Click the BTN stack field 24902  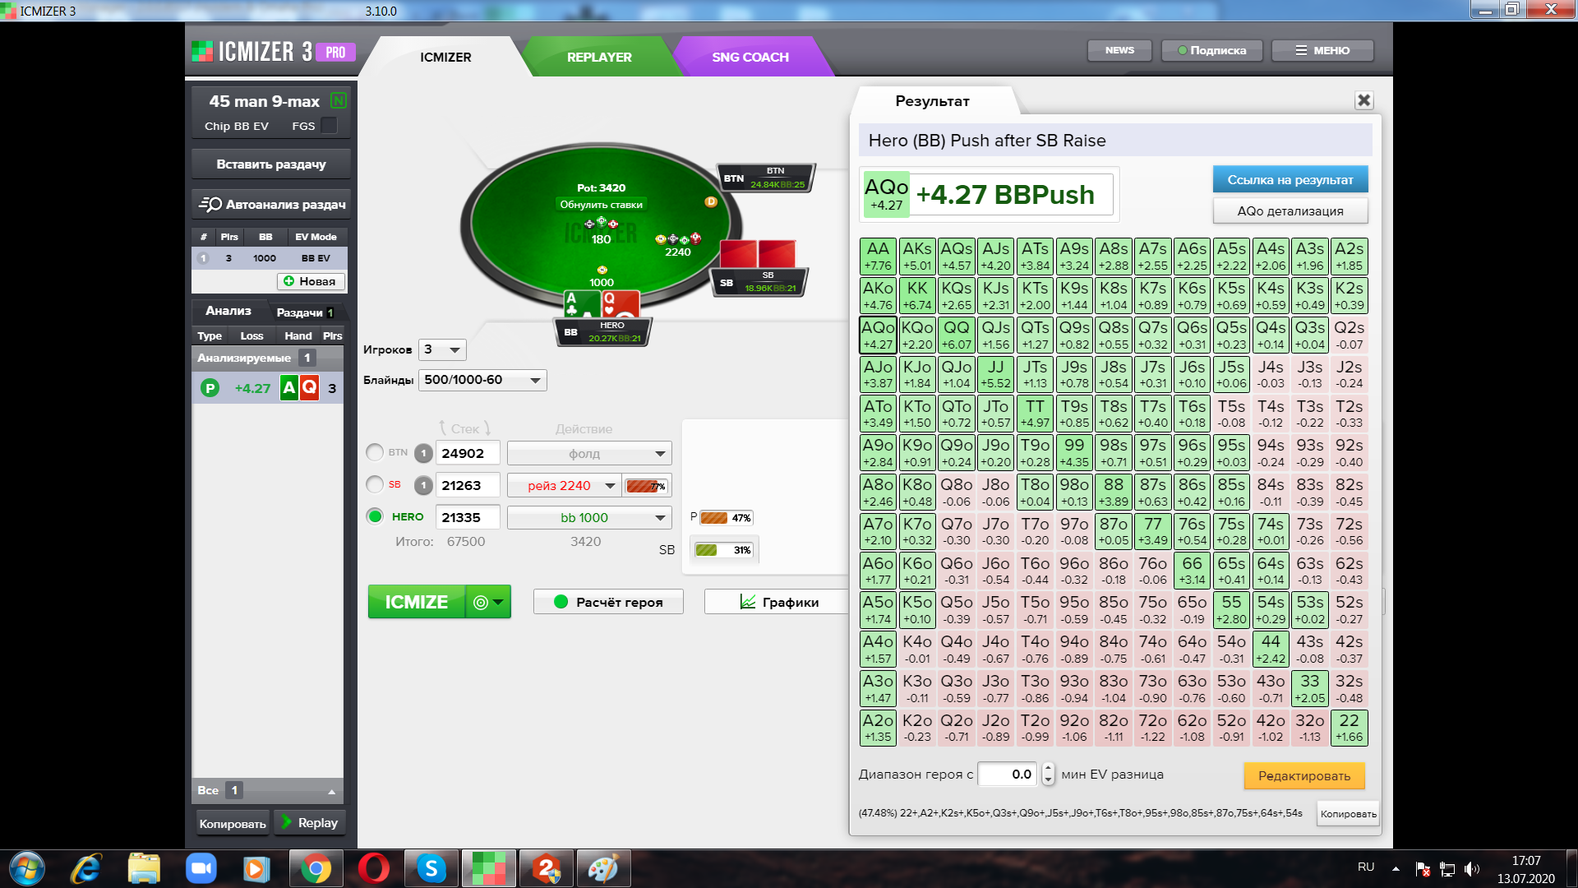[x=467, y=453]
